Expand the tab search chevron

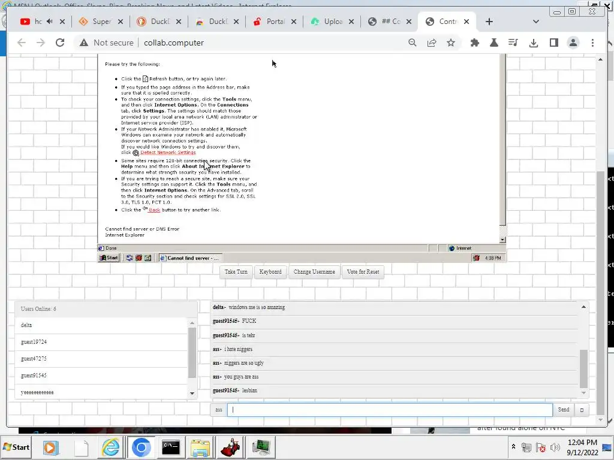click(536, 22)
